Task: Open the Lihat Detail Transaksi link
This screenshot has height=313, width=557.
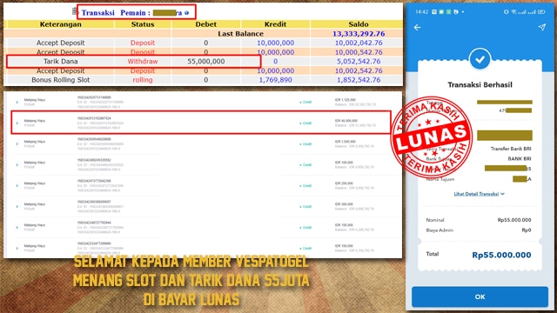Action: 476,194
